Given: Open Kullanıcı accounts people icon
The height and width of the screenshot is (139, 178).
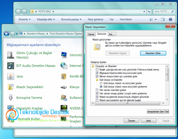Looking at the screenshot, I should click(x=64, y=98).
